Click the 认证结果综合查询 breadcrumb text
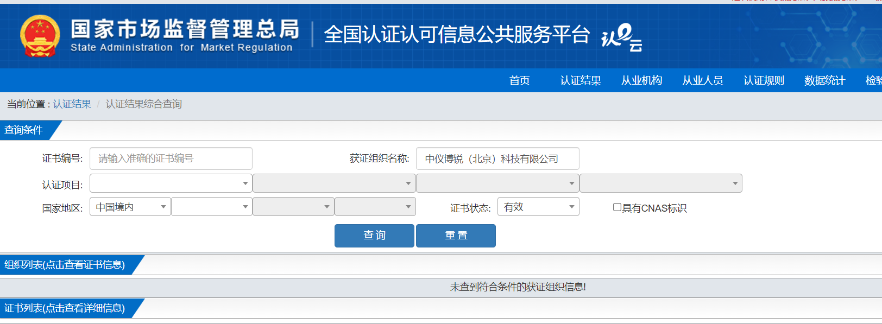This screenshot has height=324, width=882. point(143,104)
